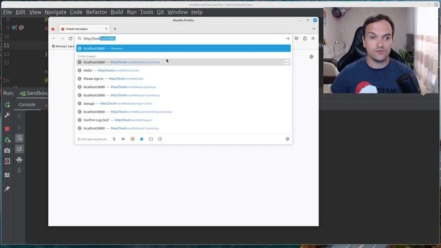Open the Run menu in the IDE
The width and height of the screenshot is (441, 248).
click(132, 12)
